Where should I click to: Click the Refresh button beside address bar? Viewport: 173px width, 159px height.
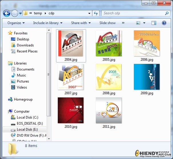[96, 13]
